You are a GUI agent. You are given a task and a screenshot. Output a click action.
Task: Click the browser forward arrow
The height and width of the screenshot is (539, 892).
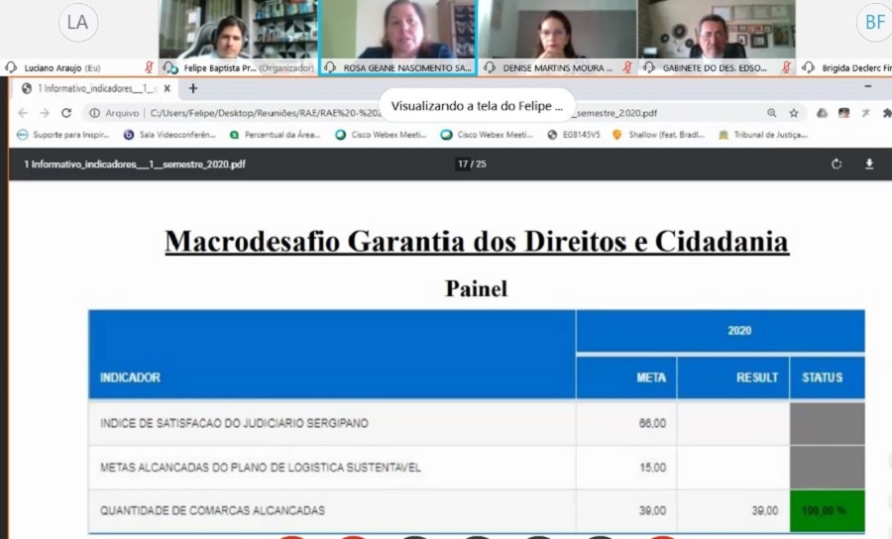(x=44, y=113)
